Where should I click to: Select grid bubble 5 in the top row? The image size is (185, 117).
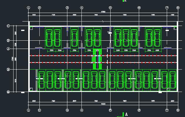tap(110, 8)
